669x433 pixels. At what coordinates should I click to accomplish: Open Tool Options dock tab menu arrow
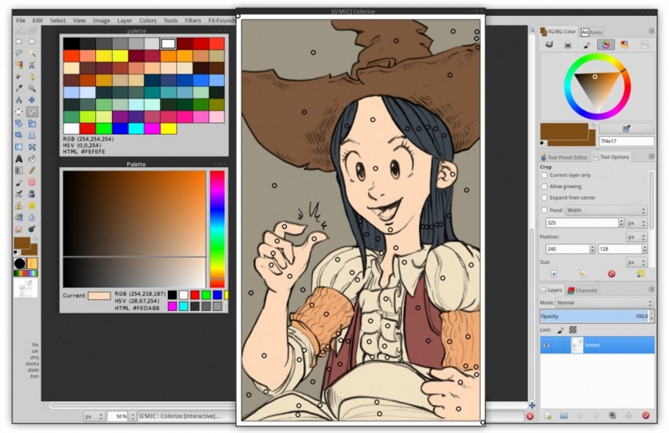pos(651,156)
